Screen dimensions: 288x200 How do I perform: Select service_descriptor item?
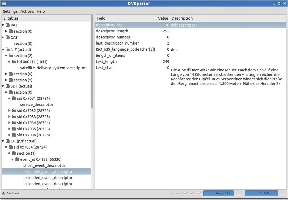(37, 105)
